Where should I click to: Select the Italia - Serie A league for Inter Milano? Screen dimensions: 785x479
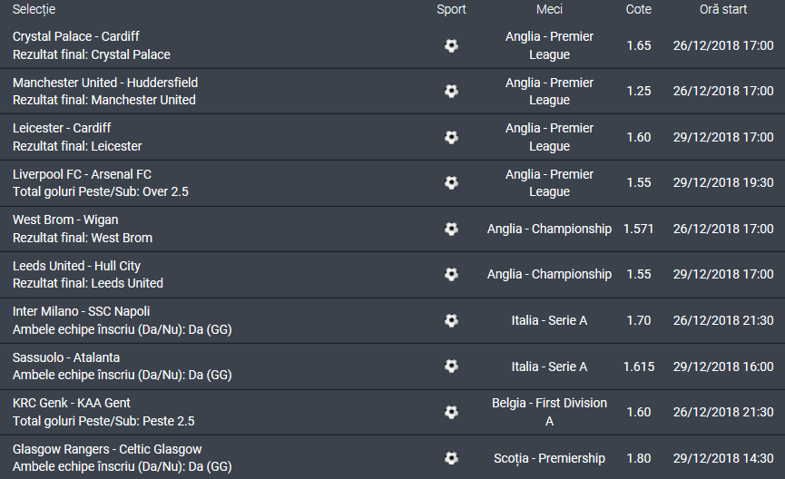549,320
